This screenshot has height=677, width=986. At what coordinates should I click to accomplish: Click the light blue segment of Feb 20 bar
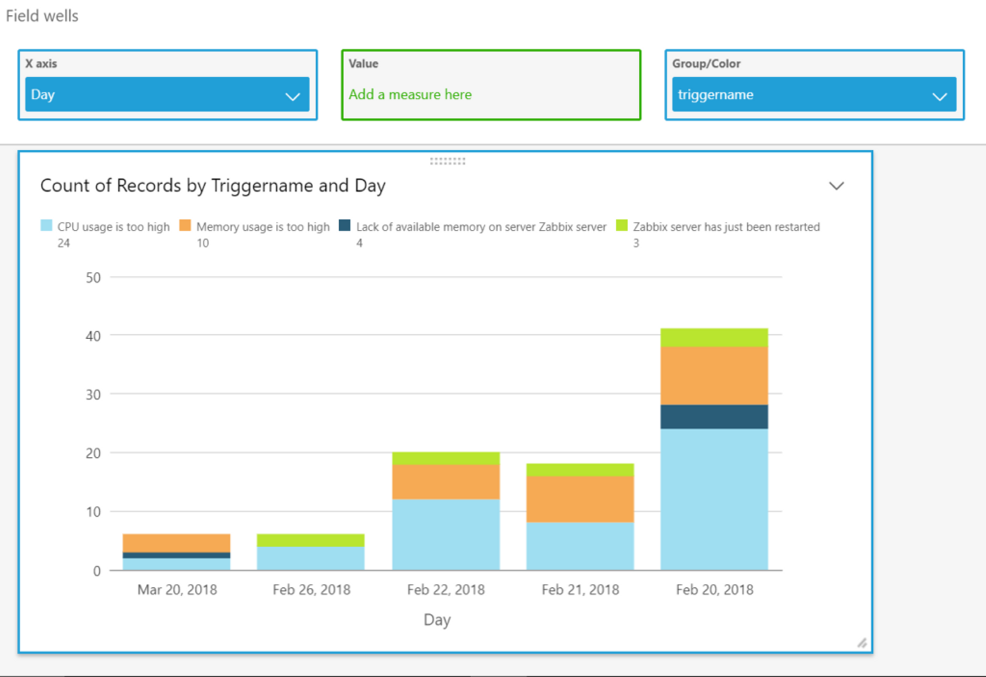click(x=713, y=499)
